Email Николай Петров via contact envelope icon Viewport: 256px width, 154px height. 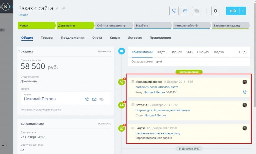click(94, 99)
